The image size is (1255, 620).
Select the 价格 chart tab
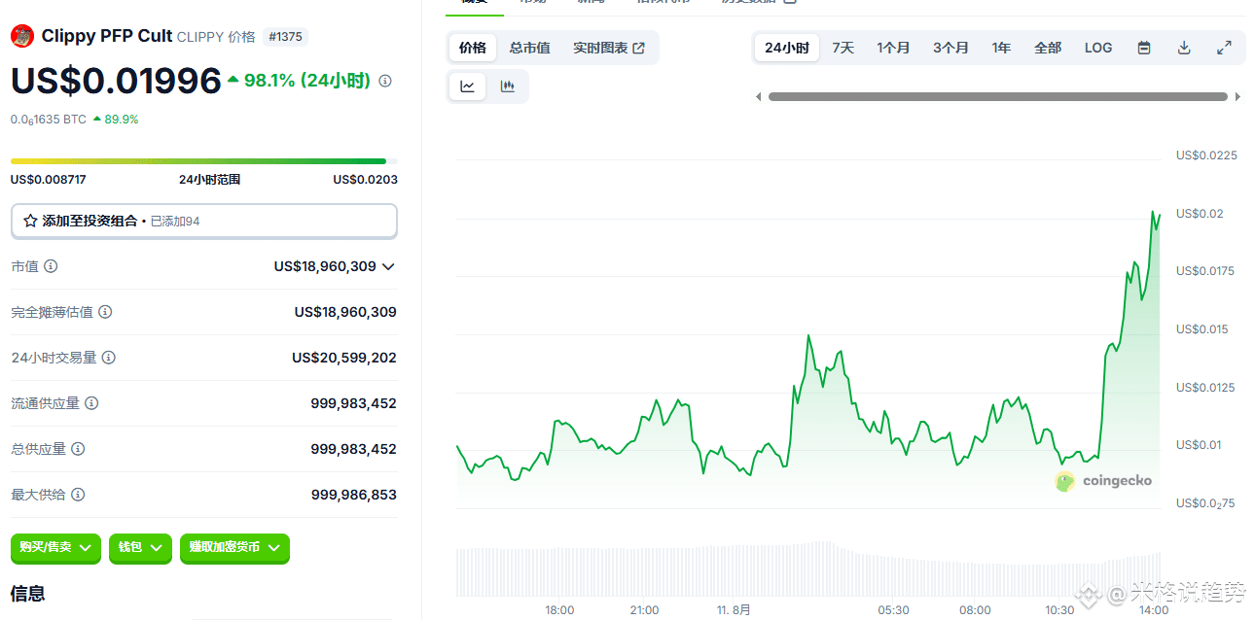473,48
